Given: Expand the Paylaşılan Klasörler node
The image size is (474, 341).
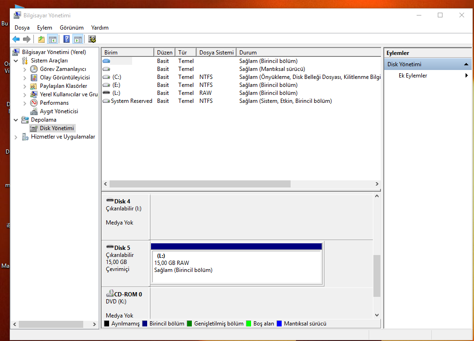Looking at the screenshot, I should (25, 86).
